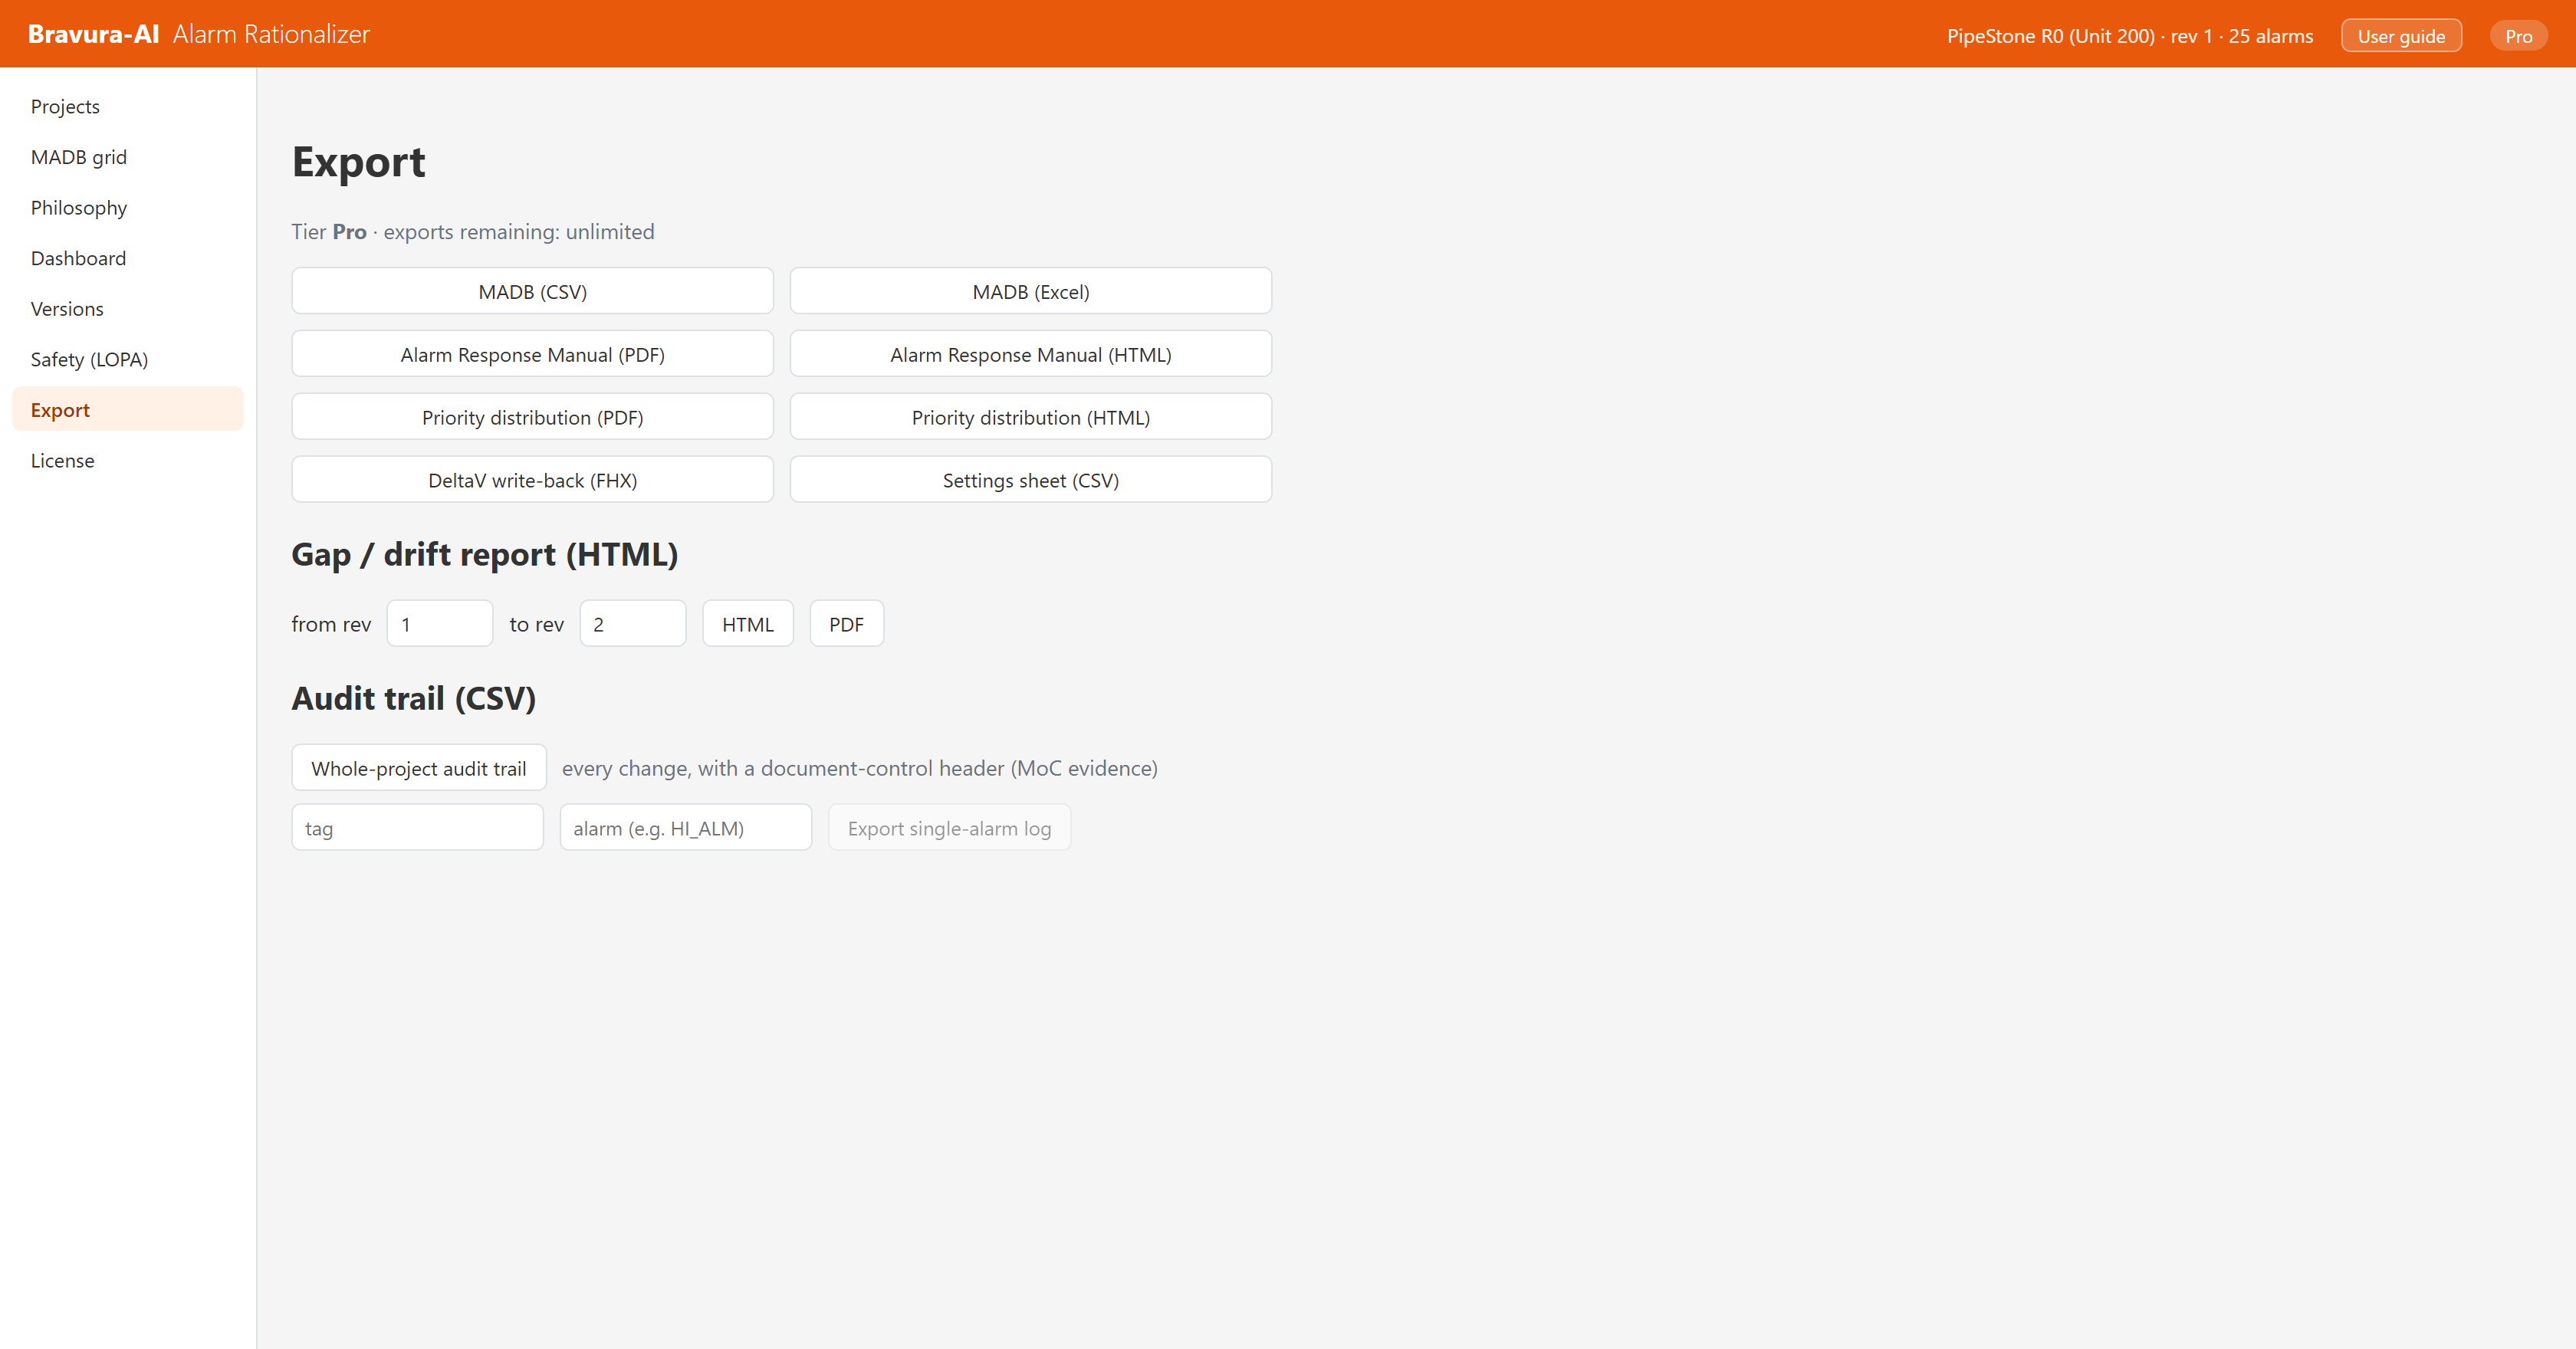Click the Bravura-AI brand title
This screenshot has width=2576, height=1349.
click(93, 34)
